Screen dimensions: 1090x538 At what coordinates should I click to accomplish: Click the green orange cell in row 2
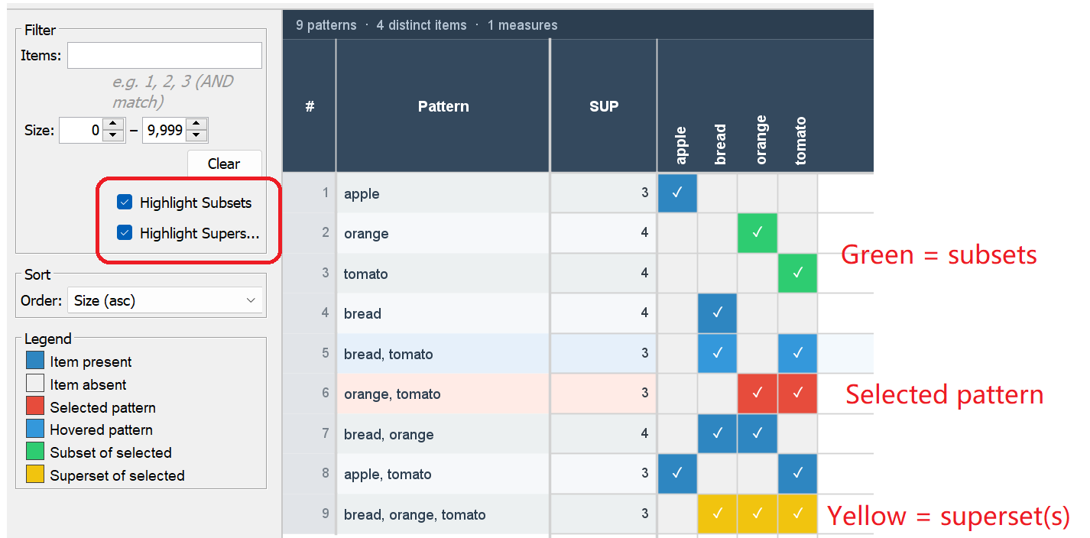pos(757,233)
